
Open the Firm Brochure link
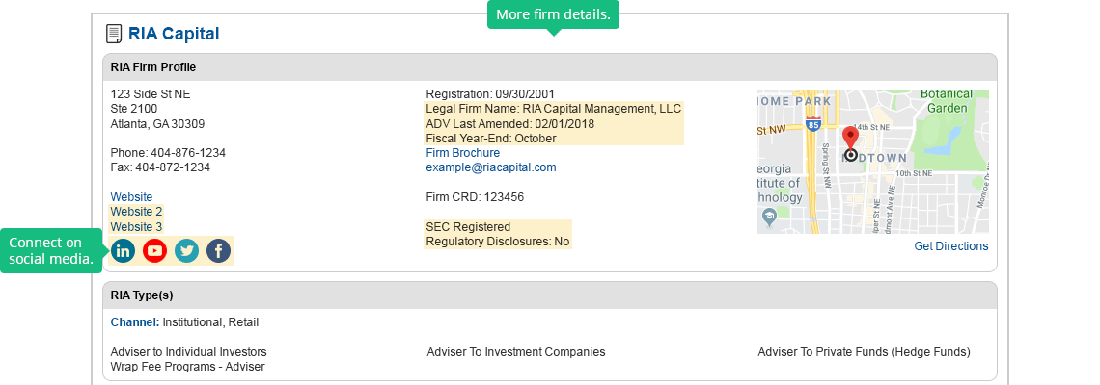tap(462, 153)
